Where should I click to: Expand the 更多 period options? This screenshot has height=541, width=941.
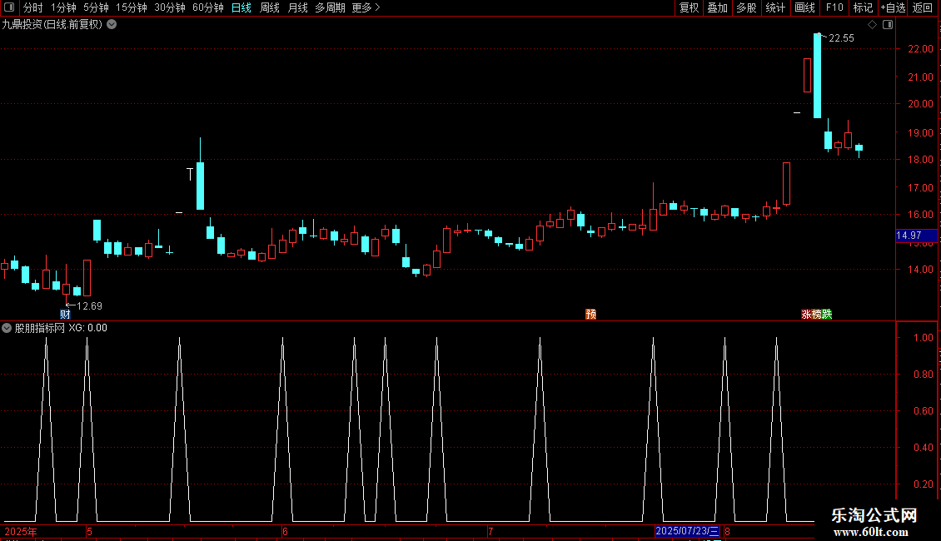366,7
